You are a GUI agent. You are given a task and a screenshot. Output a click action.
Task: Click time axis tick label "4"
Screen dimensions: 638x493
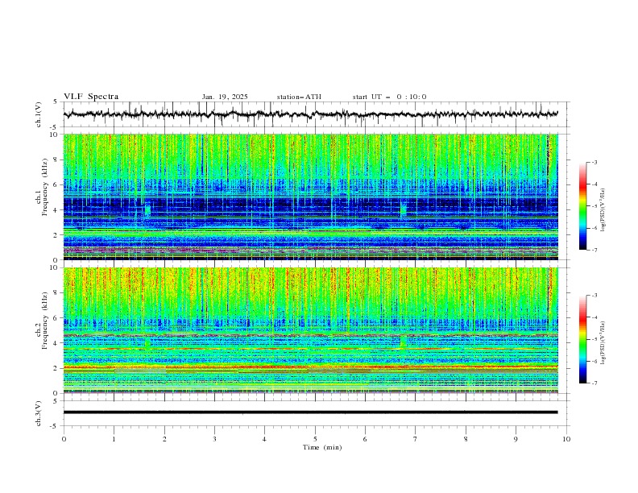pyautogui.click(x=264, y=439)
